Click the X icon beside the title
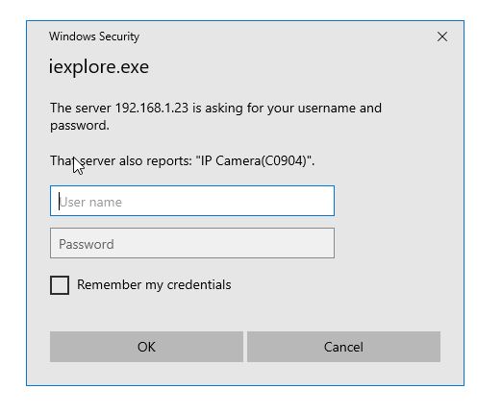The image size is (502, 413). [442, 36]
